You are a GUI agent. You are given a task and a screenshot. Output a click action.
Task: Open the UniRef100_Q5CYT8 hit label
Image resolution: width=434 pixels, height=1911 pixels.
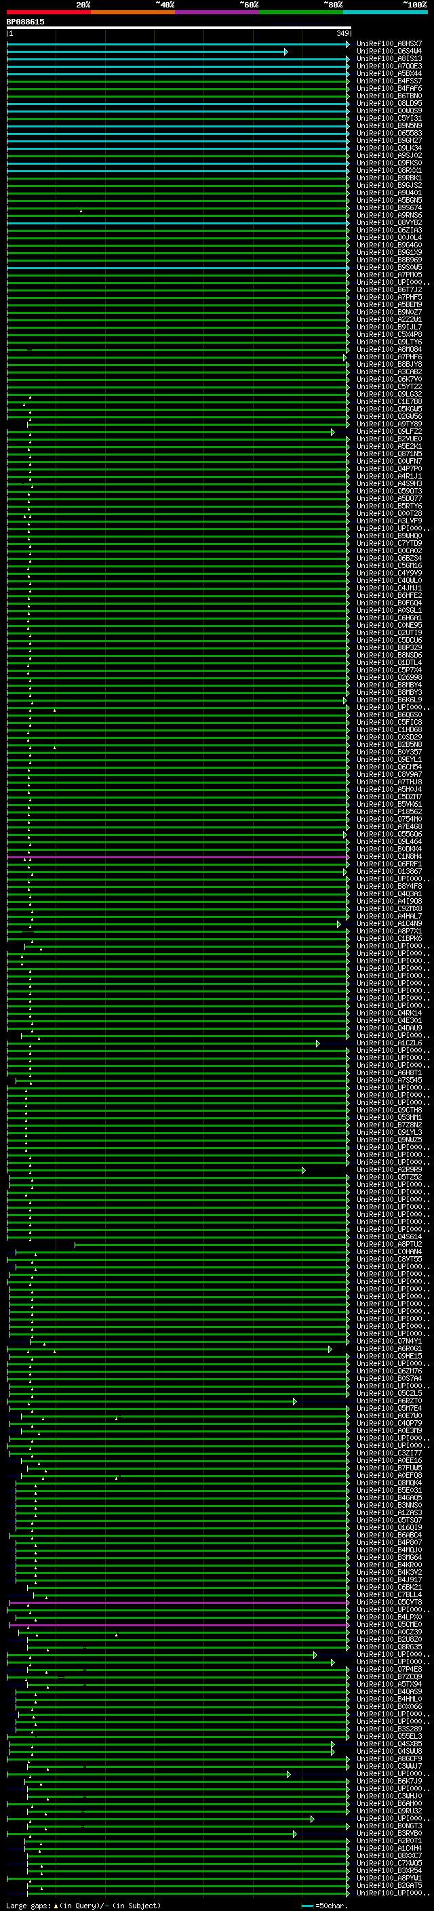(x=389, y=1602)
